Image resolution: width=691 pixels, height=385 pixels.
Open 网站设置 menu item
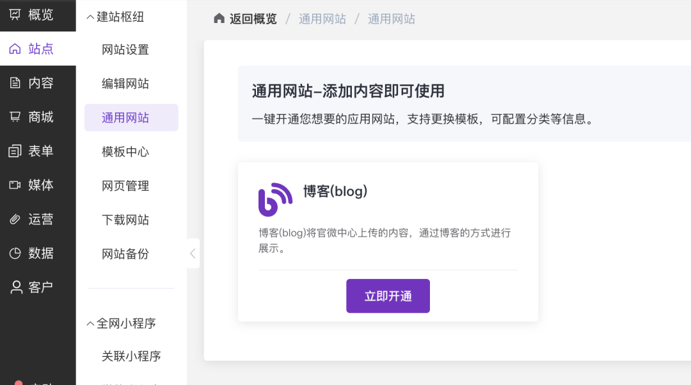click(x=125, y=50)
